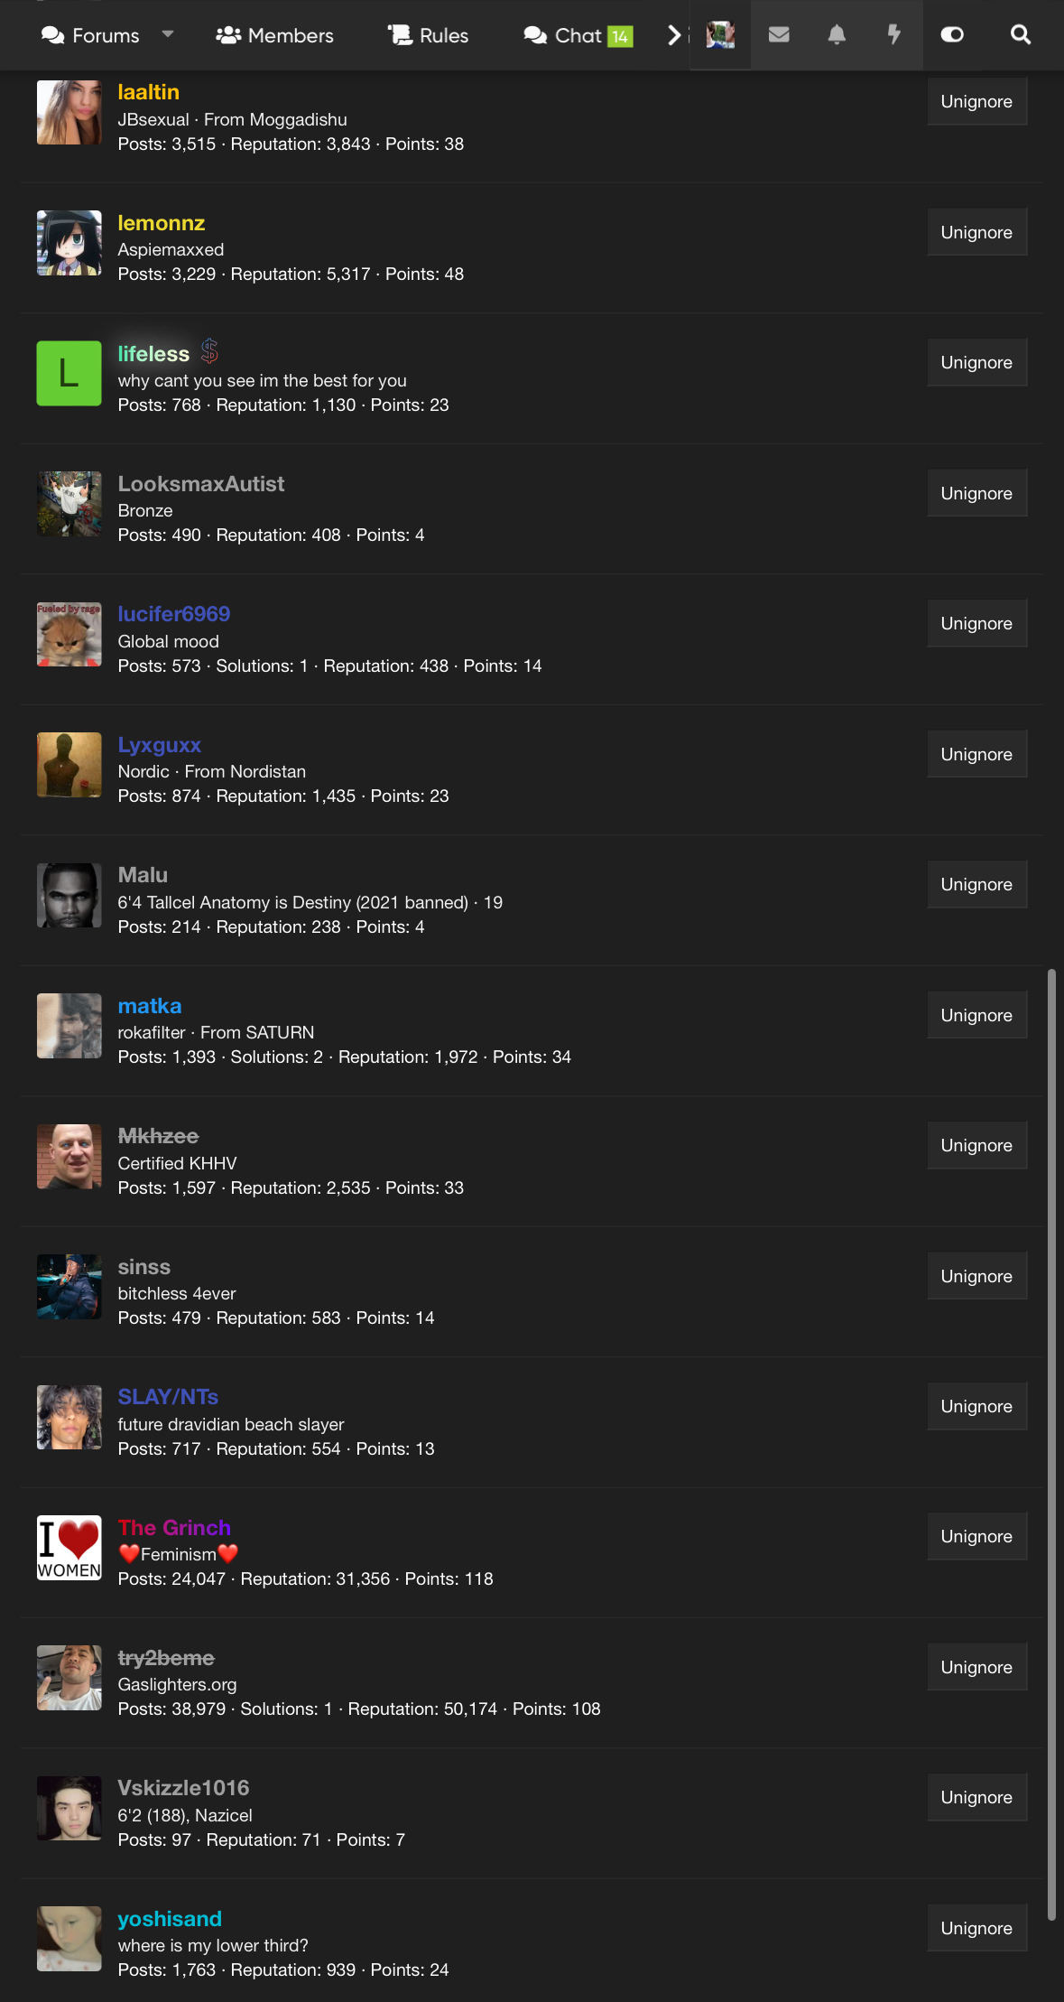
Task: Open the lucifer6969 profile link
Action: coord(174,614)
